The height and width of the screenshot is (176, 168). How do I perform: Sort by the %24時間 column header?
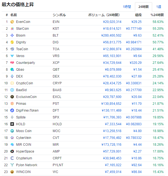click(x=157, y=15)
